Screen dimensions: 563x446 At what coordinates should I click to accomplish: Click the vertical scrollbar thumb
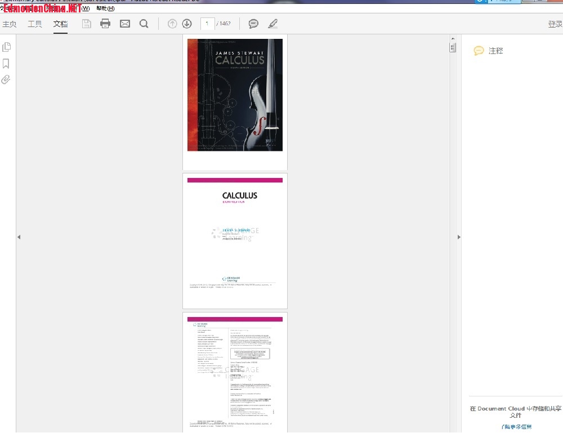(x=453, y=48)
